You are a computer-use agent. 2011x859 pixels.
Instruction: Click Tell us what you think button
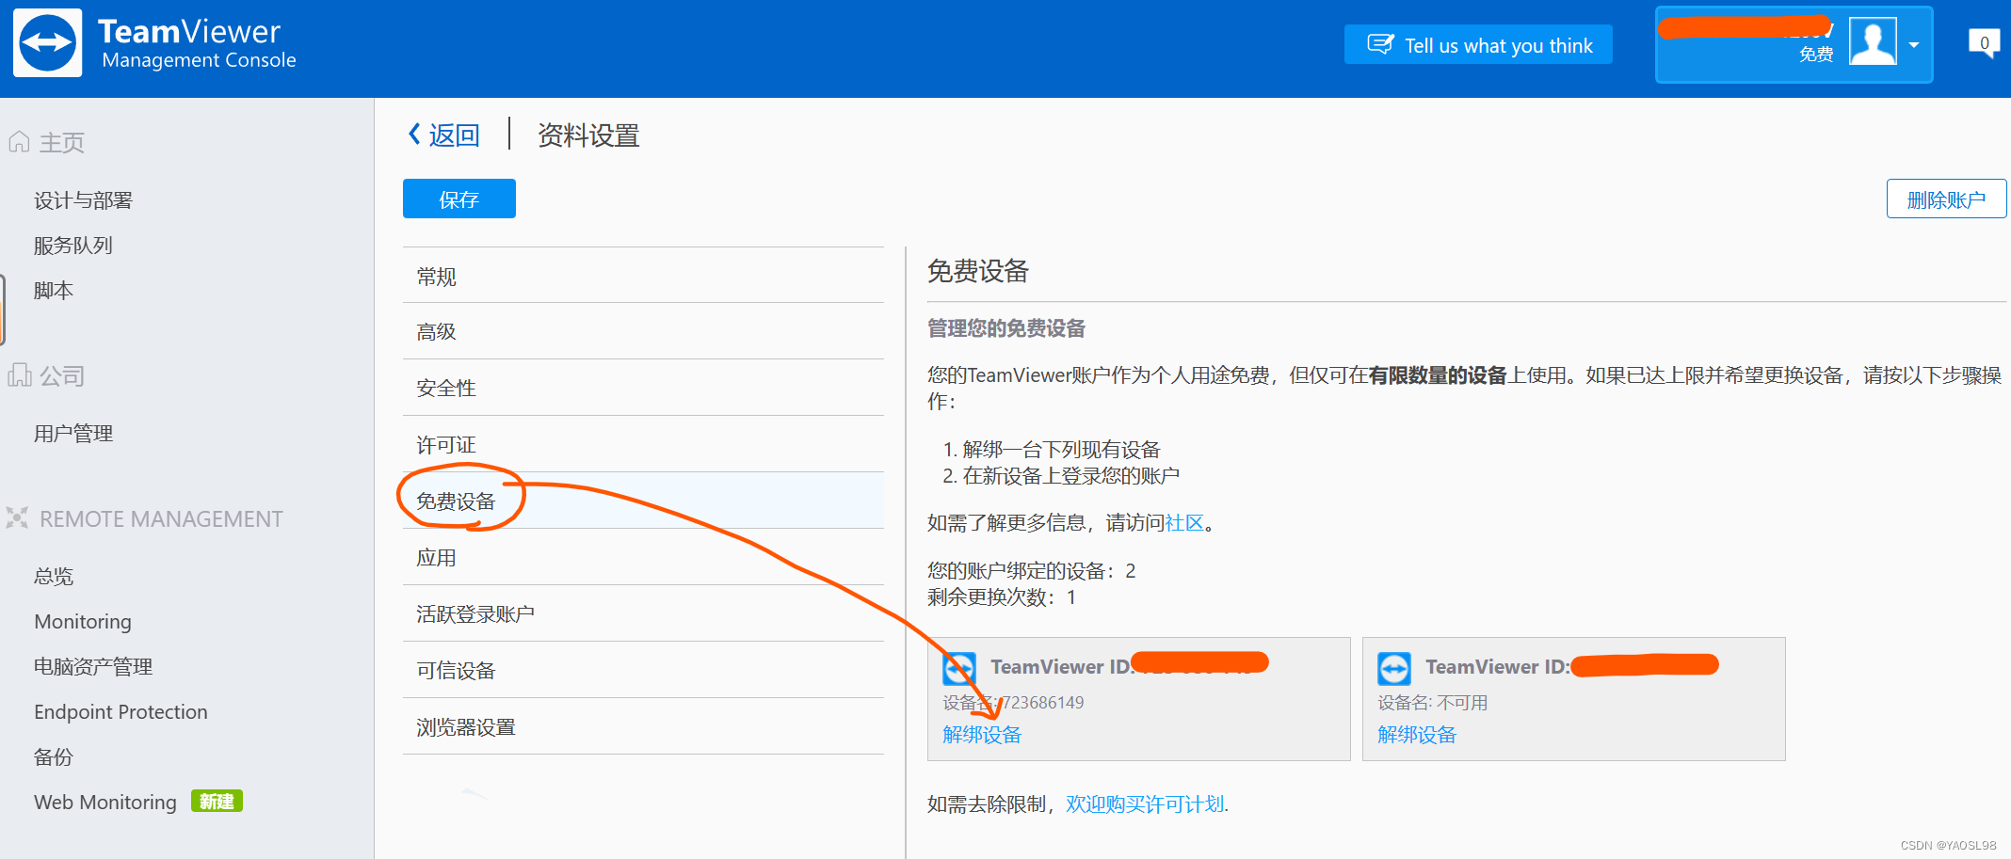(x=1478, y=45)
